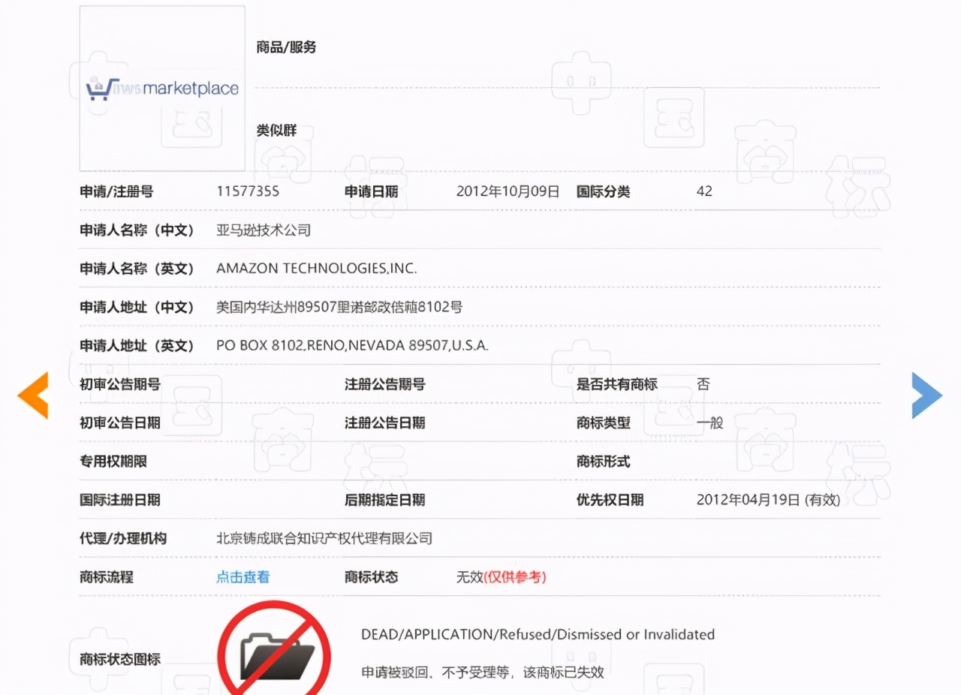Click the crossed-folder DEAD trademark status icon

[275, 651]
